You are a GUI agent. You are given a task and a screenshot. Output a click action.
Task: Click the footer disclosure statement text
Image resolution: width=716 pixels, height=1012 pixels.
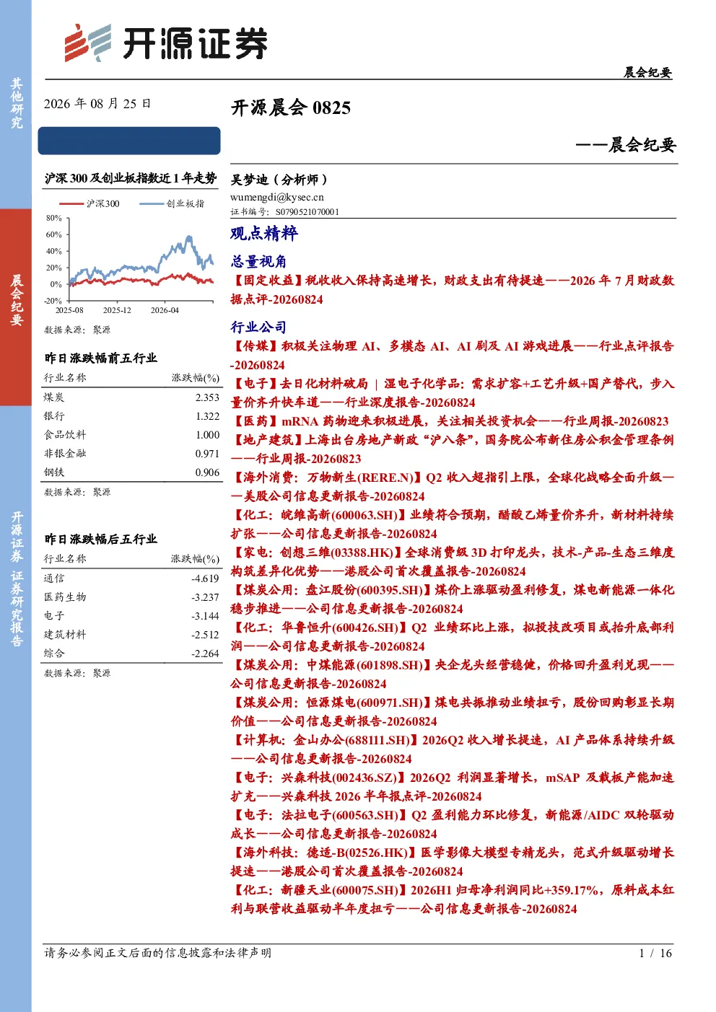pos(158,953)
